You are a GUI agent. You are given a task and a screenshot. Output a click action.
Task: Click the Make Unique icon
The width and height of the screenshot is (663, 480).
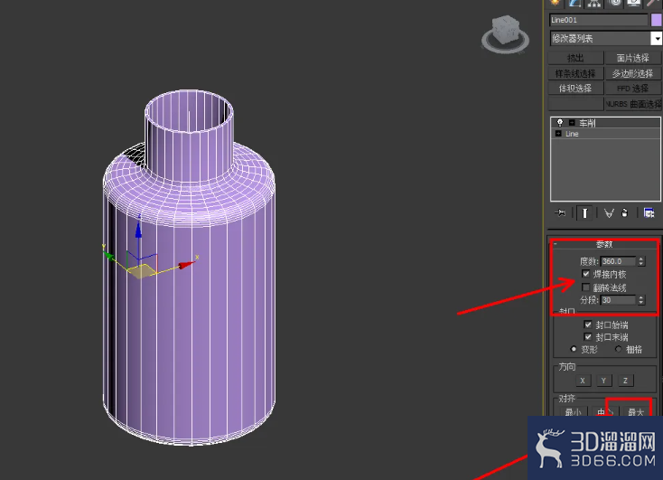tap(609, 213)
